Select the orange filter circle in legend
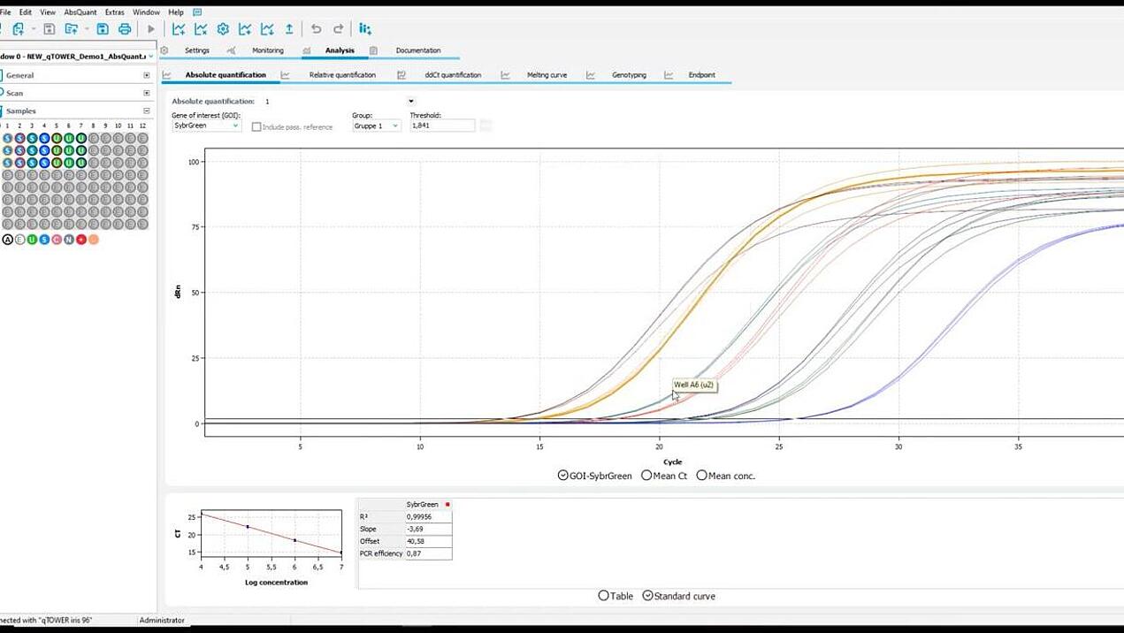1124x633 pixels. 94,240
